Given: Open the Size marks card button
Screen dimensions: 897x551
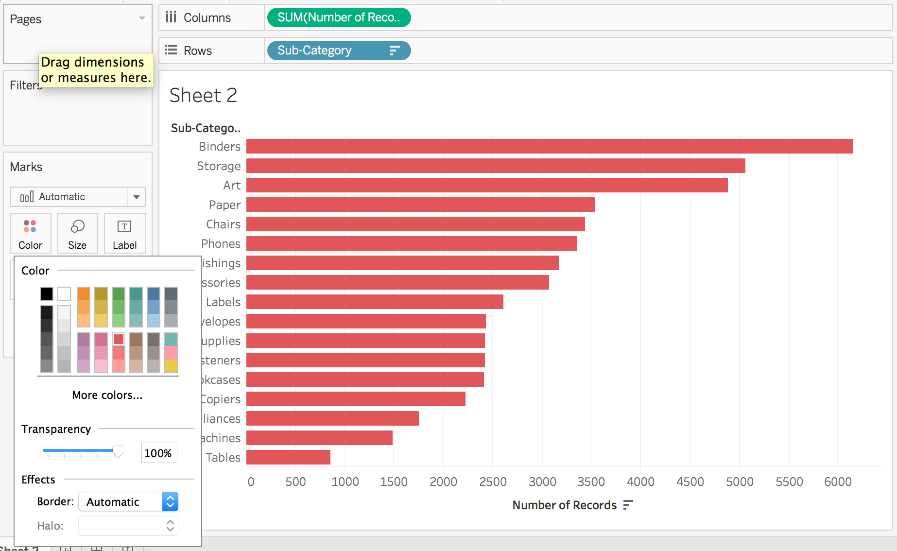Looking at the screenshot, I should point(77,234).
